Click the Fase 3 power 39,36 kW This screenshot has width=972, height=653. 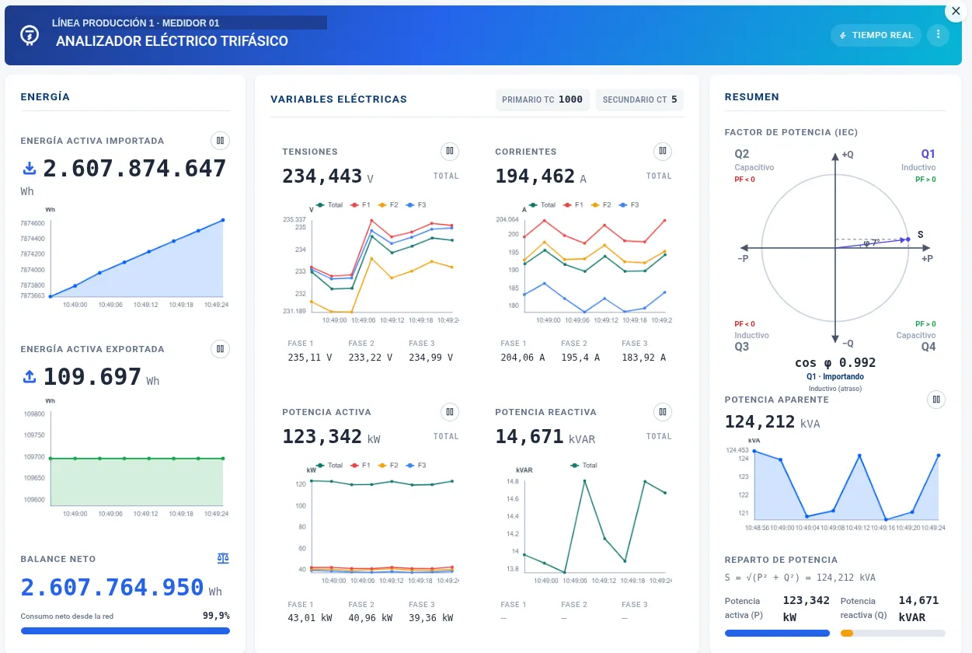(431, 618)
